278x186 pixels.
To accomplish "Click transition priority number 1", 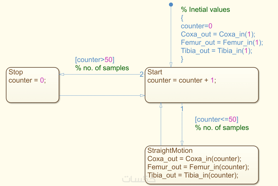I will coord(182,109).
